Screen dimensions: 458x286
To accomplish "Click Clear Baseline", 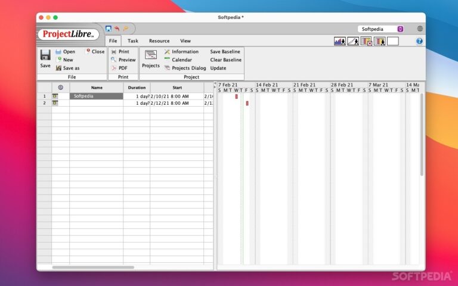I will point(226,60).
